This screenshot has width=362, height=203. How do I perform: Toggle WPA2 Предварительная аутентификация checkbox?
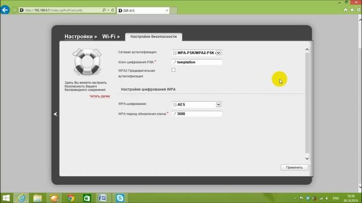(174, 70)
